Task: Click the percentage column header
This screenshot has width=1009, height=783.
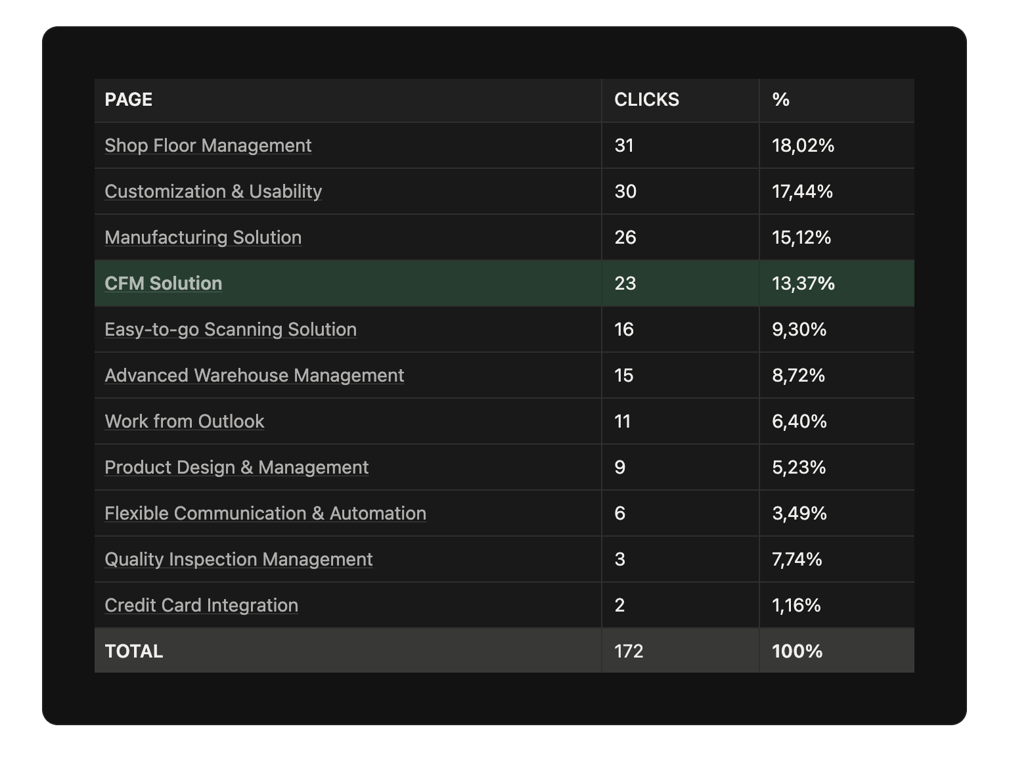Action: tap(778, 100)
